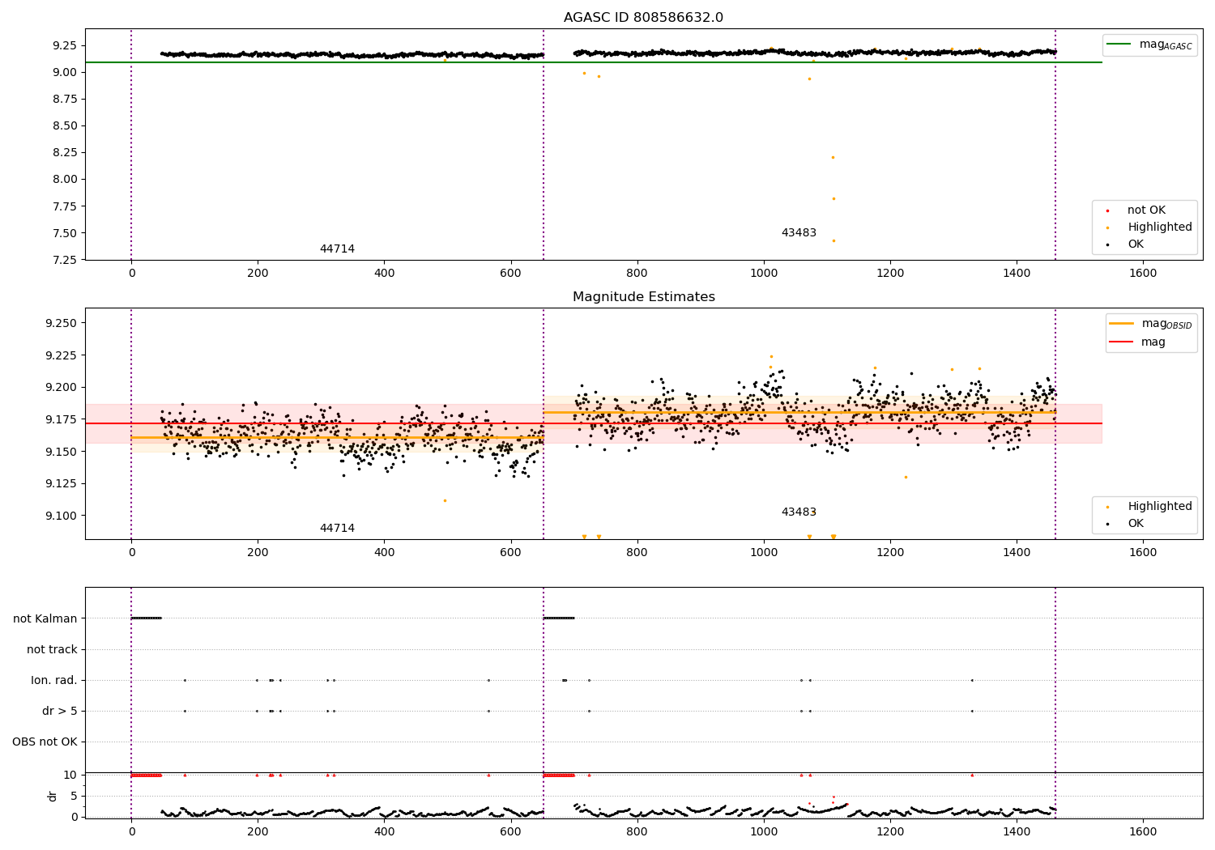Image resolution: width=1215 pixels, height=850 pixels.
Task: Click the 0 x-tick under the bottom plot
Action: pyautogui.click(x=131, y=831)
